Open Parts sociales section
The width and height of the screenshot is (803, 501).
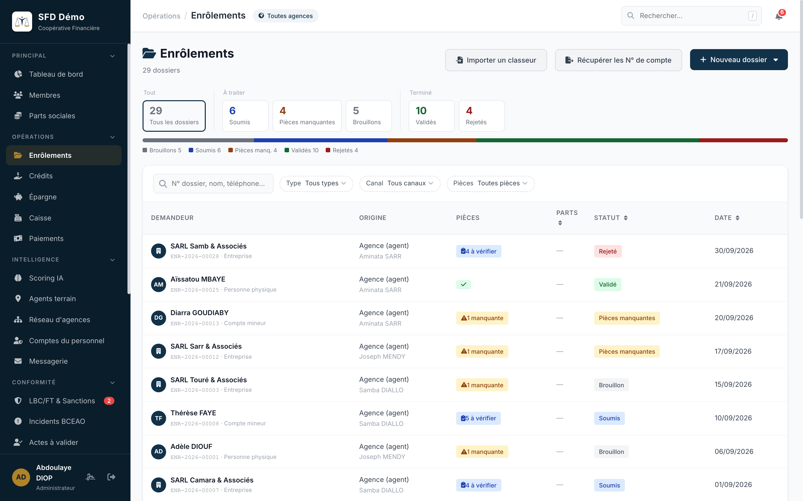click(x=64, y=116)
